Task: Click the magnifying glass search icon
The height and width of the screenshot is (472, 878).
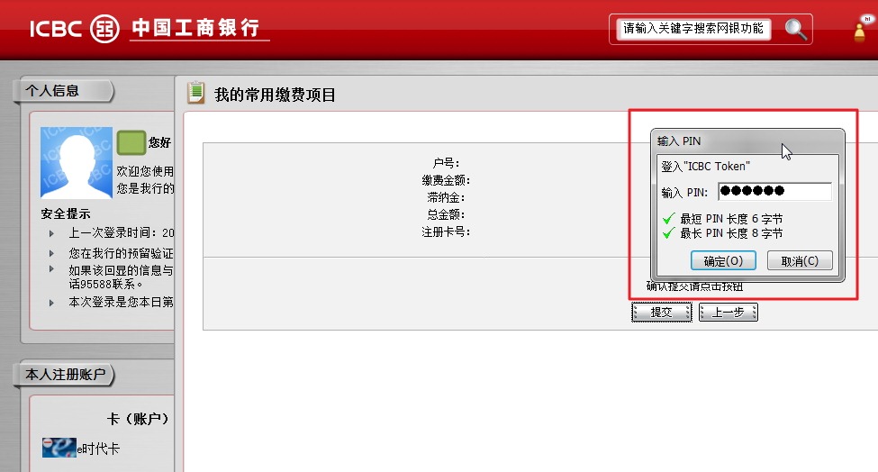Action: tap(796, 29)
